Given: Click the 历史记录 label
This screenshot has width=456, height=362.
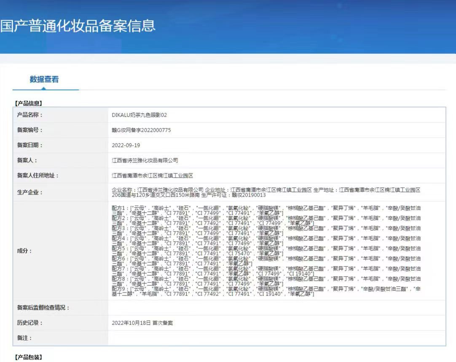Looking at the screenshot, I should (x=30, y=322).
